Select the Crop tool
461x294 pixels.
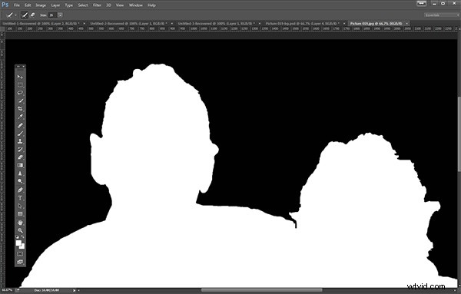(20, 109)
